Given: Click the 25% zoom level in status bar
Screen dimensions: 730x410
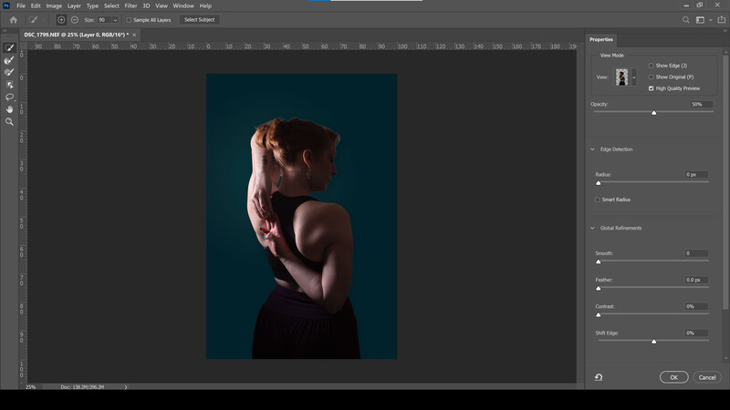Looking at the screenshot, I should tap(30, 386).
